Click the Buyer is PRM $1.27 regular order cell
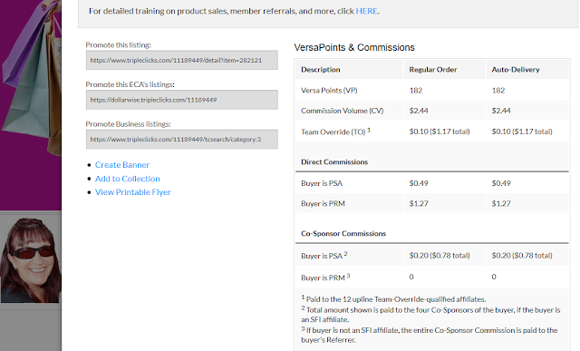 click(x=419, y=204)
